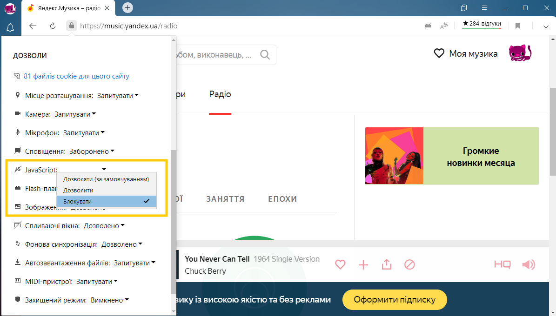The image size is (556, 316).
Task: Open the You Never Can Tell track title
Action: 217,259
